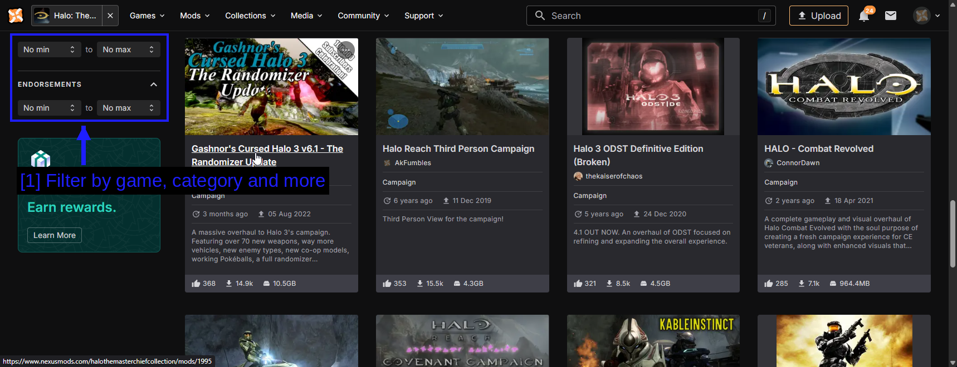Click the slash shortcut key badge in the search bar
The height and width of the screenshot is (367, 957).
click(x=764, y=16)
